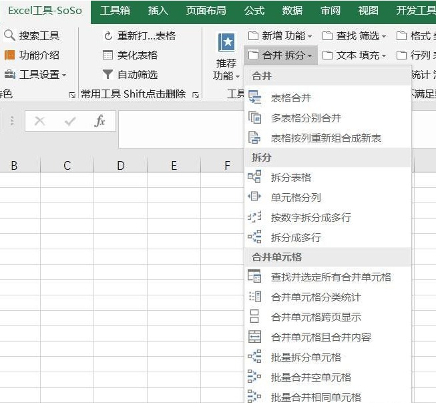This screenshot has width=436, height=403.
Task: Click the 功能介绍 label
Action: click(39, 55)
